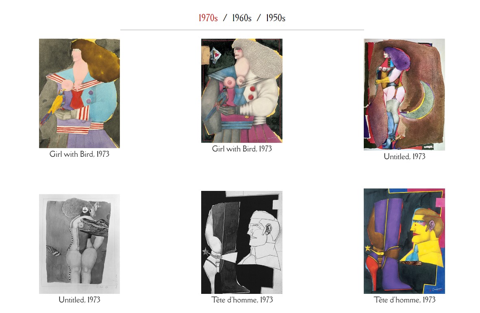Open the brown-haired Girl with Bird painting
This screenshot has width=480, height=313.
pyautogui.click(x=79, y=93)
